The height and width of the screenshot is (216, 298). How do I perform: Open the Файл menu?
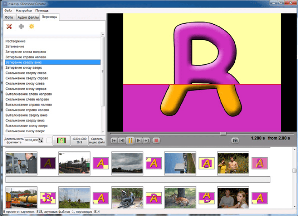8,10
